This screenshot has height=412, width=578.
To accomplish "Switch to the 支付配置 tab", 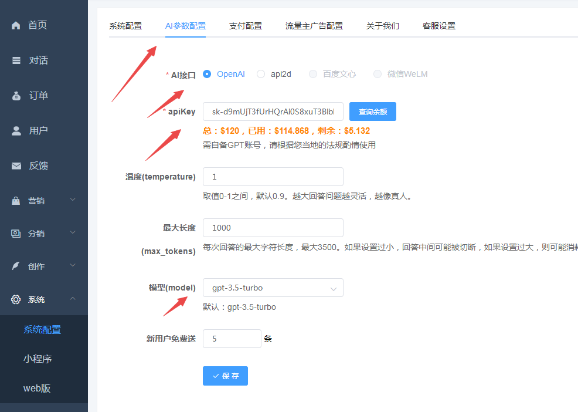I will [245, 26].
